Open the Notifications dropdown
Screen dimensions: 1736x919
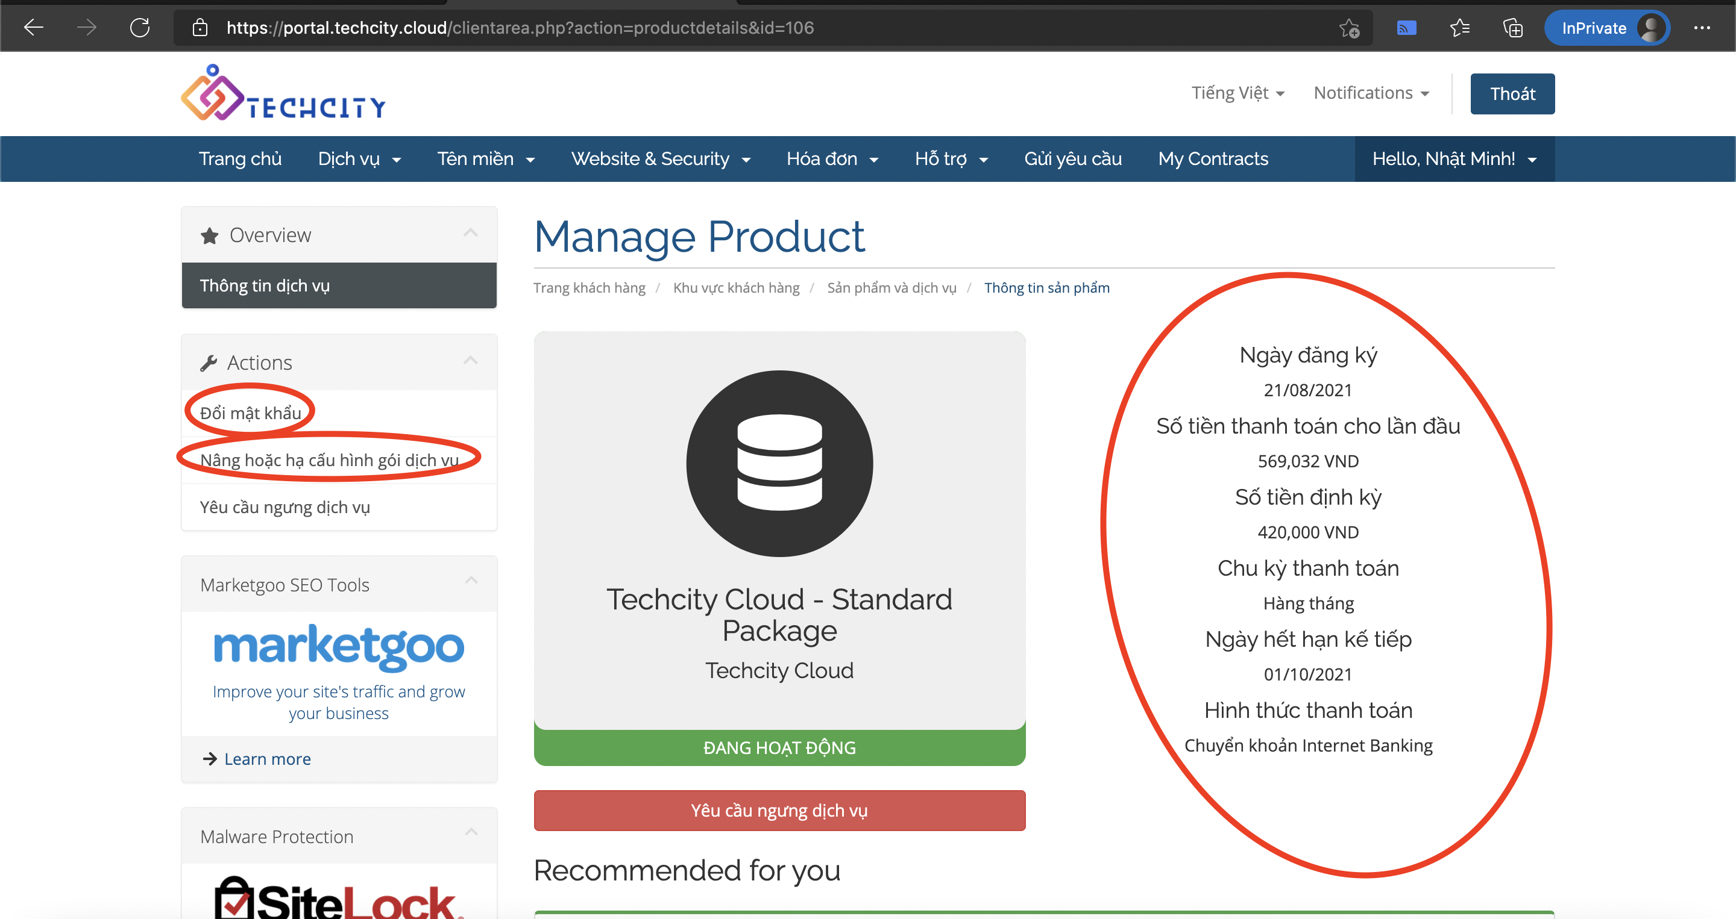[x=1371, y=93]
